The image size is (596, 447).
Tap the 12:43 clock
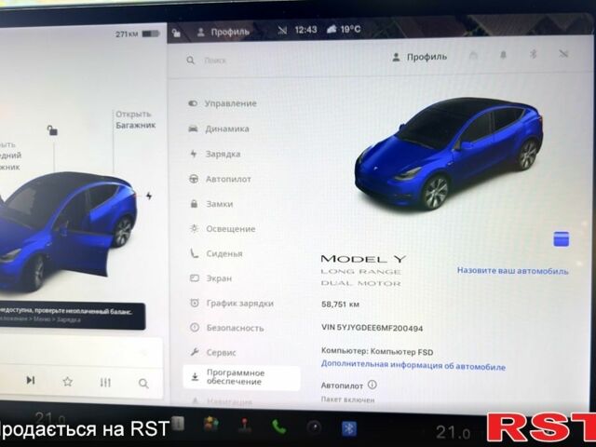pyautogui.click(x=305, y=30)
